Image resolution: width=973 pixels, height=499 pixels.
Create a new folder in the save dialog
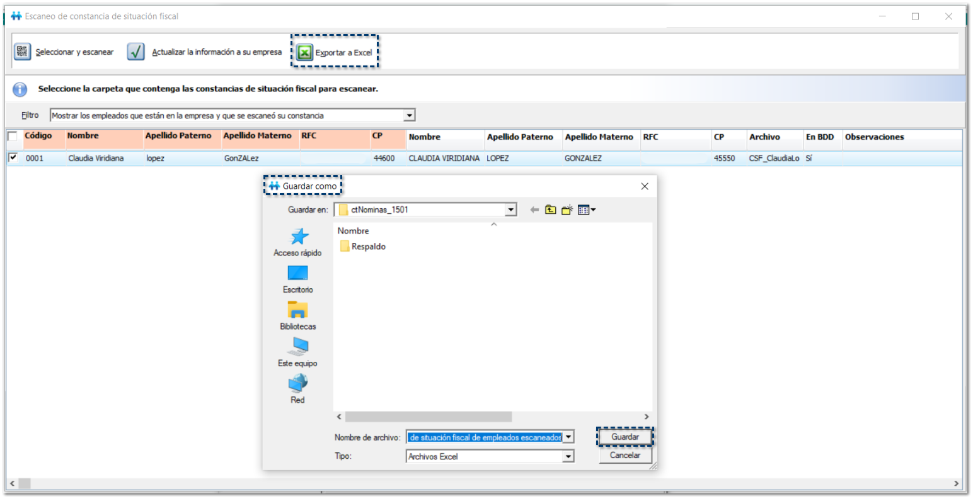[567, 210]
